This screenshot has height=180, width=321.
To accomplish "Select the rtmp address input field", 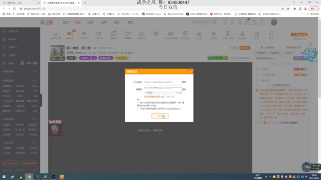I will (163, 82).
